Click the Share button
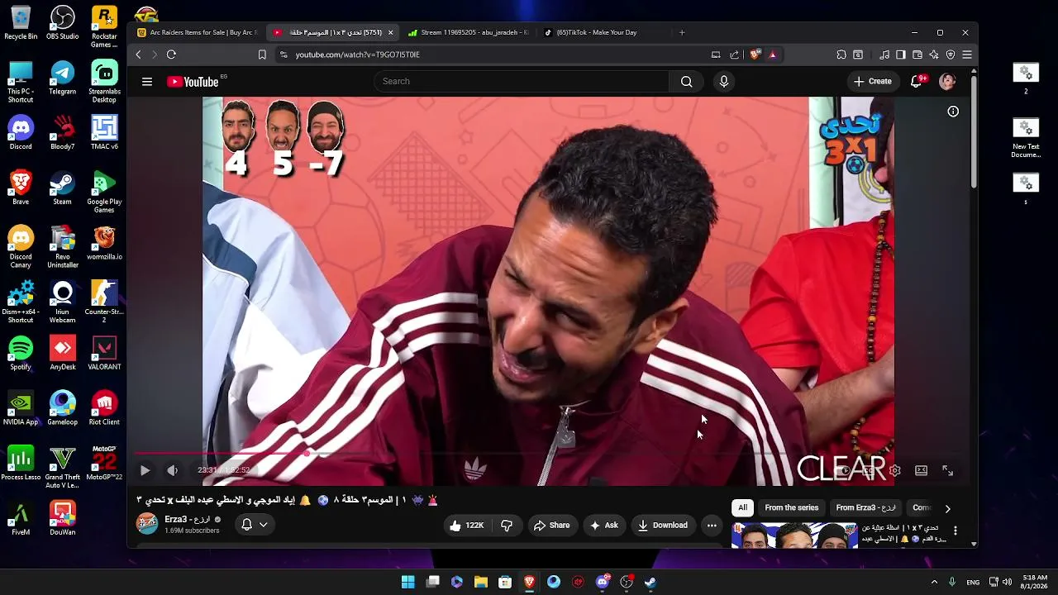This screenshot has height=595, width=1058. tap(551, 526)
